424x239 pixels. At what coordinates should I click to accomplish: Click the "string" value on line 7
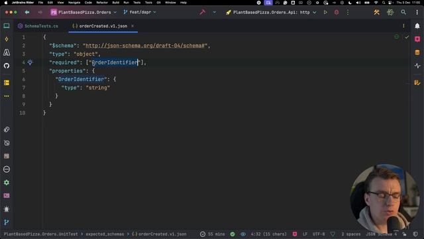point(98,88)
